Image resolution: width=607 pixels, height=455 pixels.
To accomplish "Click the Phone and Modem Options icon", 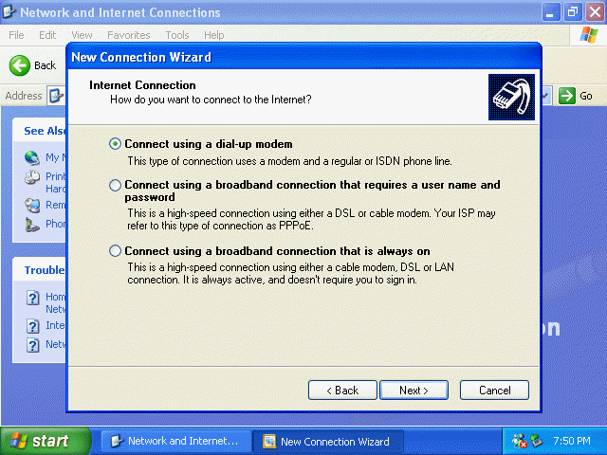I will 32,225.
